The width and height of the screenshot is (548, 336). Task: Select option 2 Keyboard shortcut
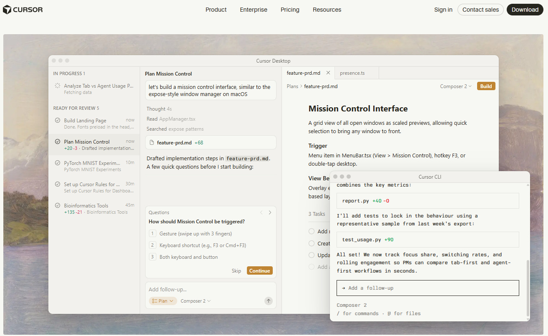pos(195,245)
